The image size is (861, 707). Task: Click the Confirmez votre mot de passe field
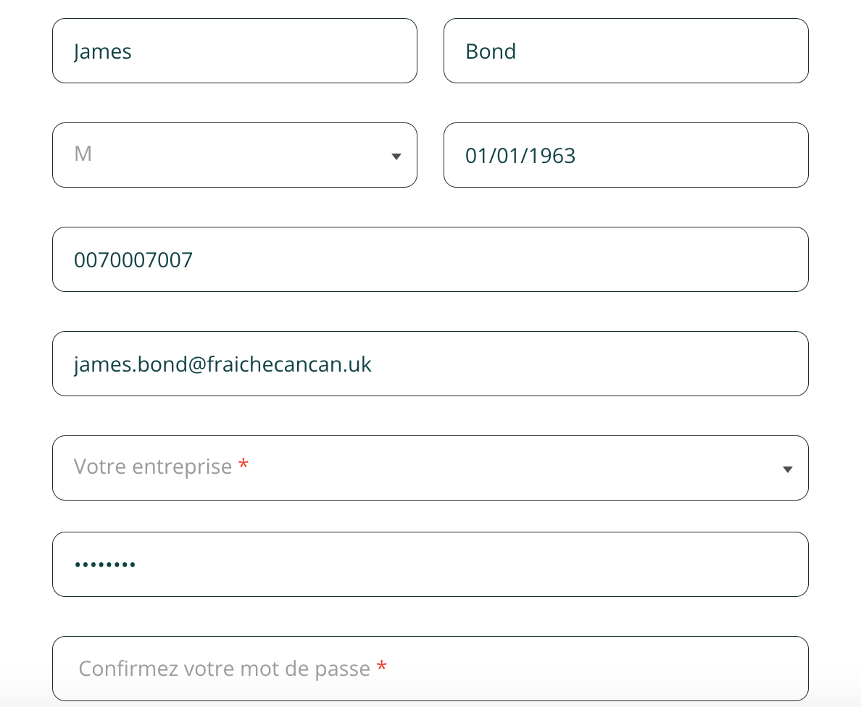tap(430, 668)
